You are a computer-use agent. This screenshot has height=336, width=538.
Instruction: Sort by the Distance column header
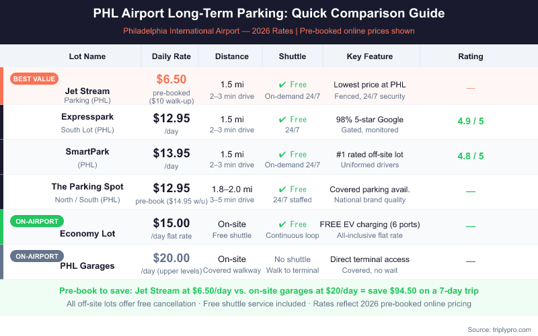[232, 56]
